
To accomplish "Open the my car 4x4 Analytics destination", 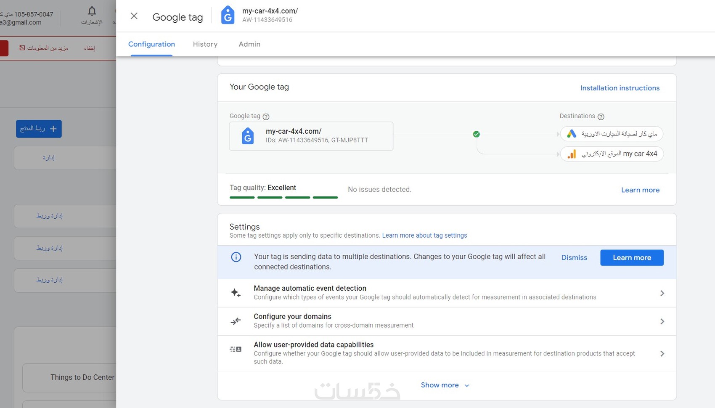I will [612, 154].
